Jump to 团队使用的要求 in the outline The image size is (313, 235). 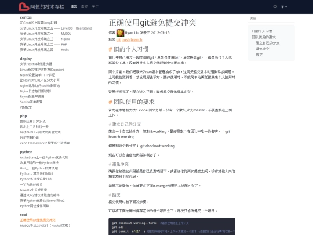(x=264, y=37)
